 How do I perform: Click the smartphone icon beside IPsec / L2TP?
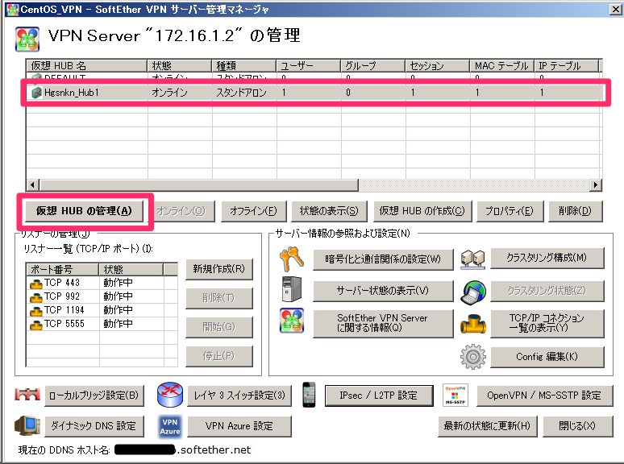coord(309,395)
